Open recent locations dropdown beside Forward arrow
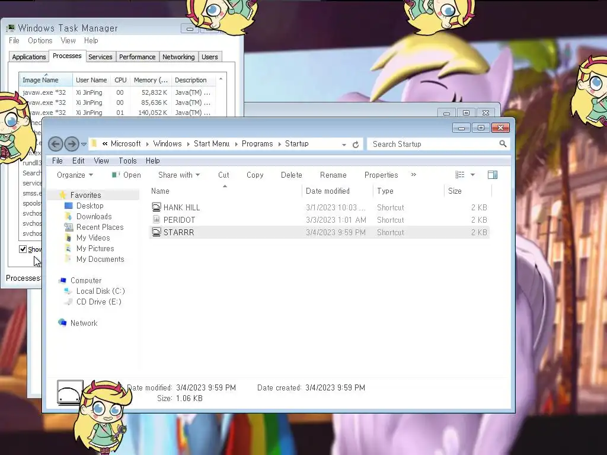Screen dimensions: 607x455 tap(84, 145)
